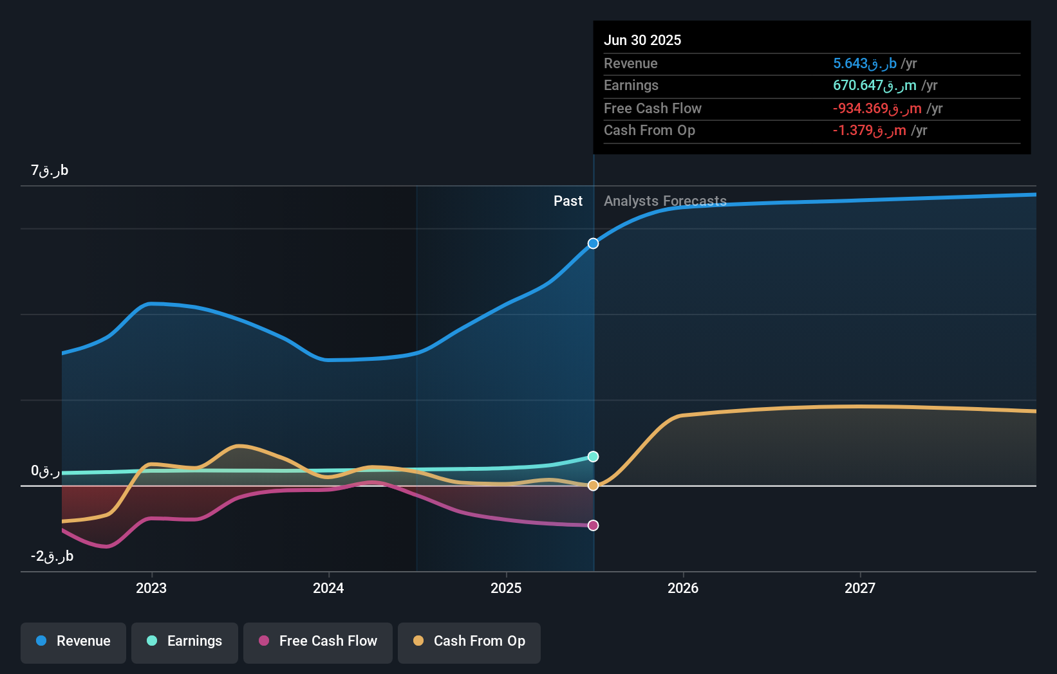This screenshot has width=1057, height=674.
Task: Select the blue Revenue data point marker
Action: click(592, 243)
